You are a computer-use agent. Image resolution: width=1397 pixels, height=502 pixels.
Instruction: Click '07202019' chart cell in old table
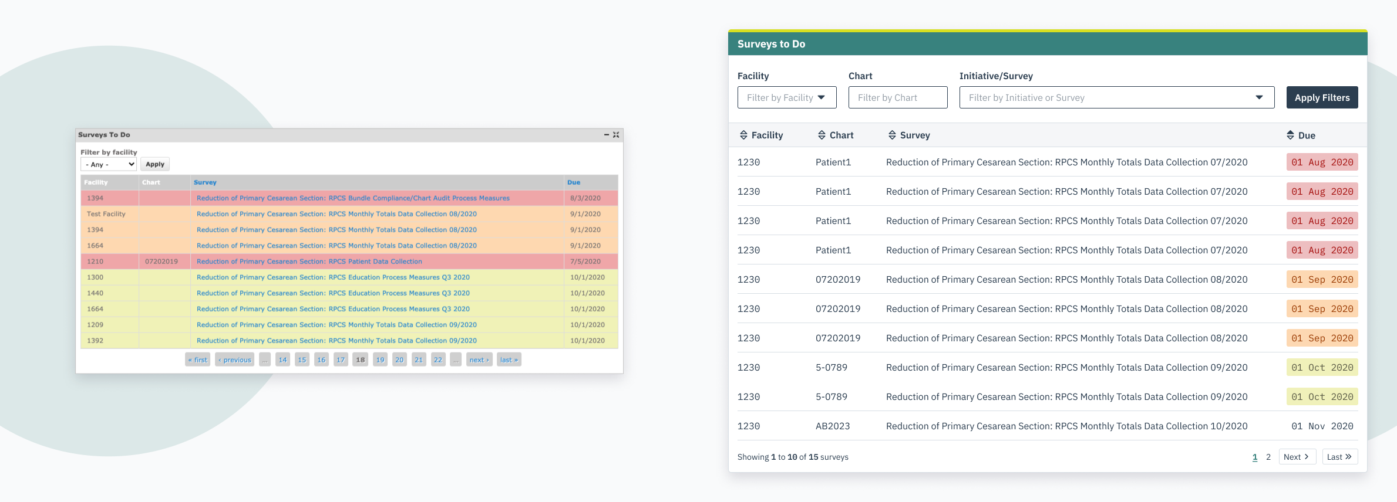tap(161, 262)
